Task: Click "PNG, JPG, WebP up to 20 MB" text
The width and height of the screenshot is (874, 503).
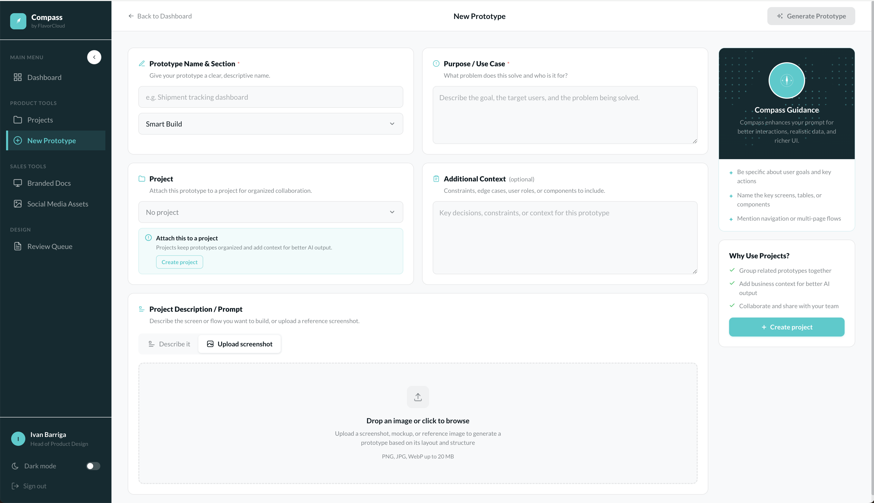Action: tap(418, 456)
